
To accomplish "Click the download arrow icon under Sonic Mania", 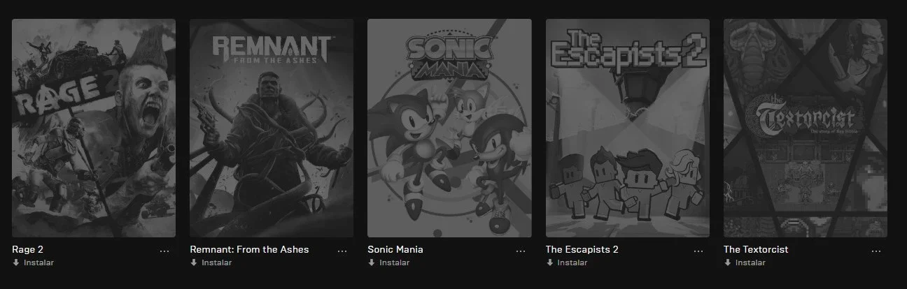I will (x=371, y=262).
